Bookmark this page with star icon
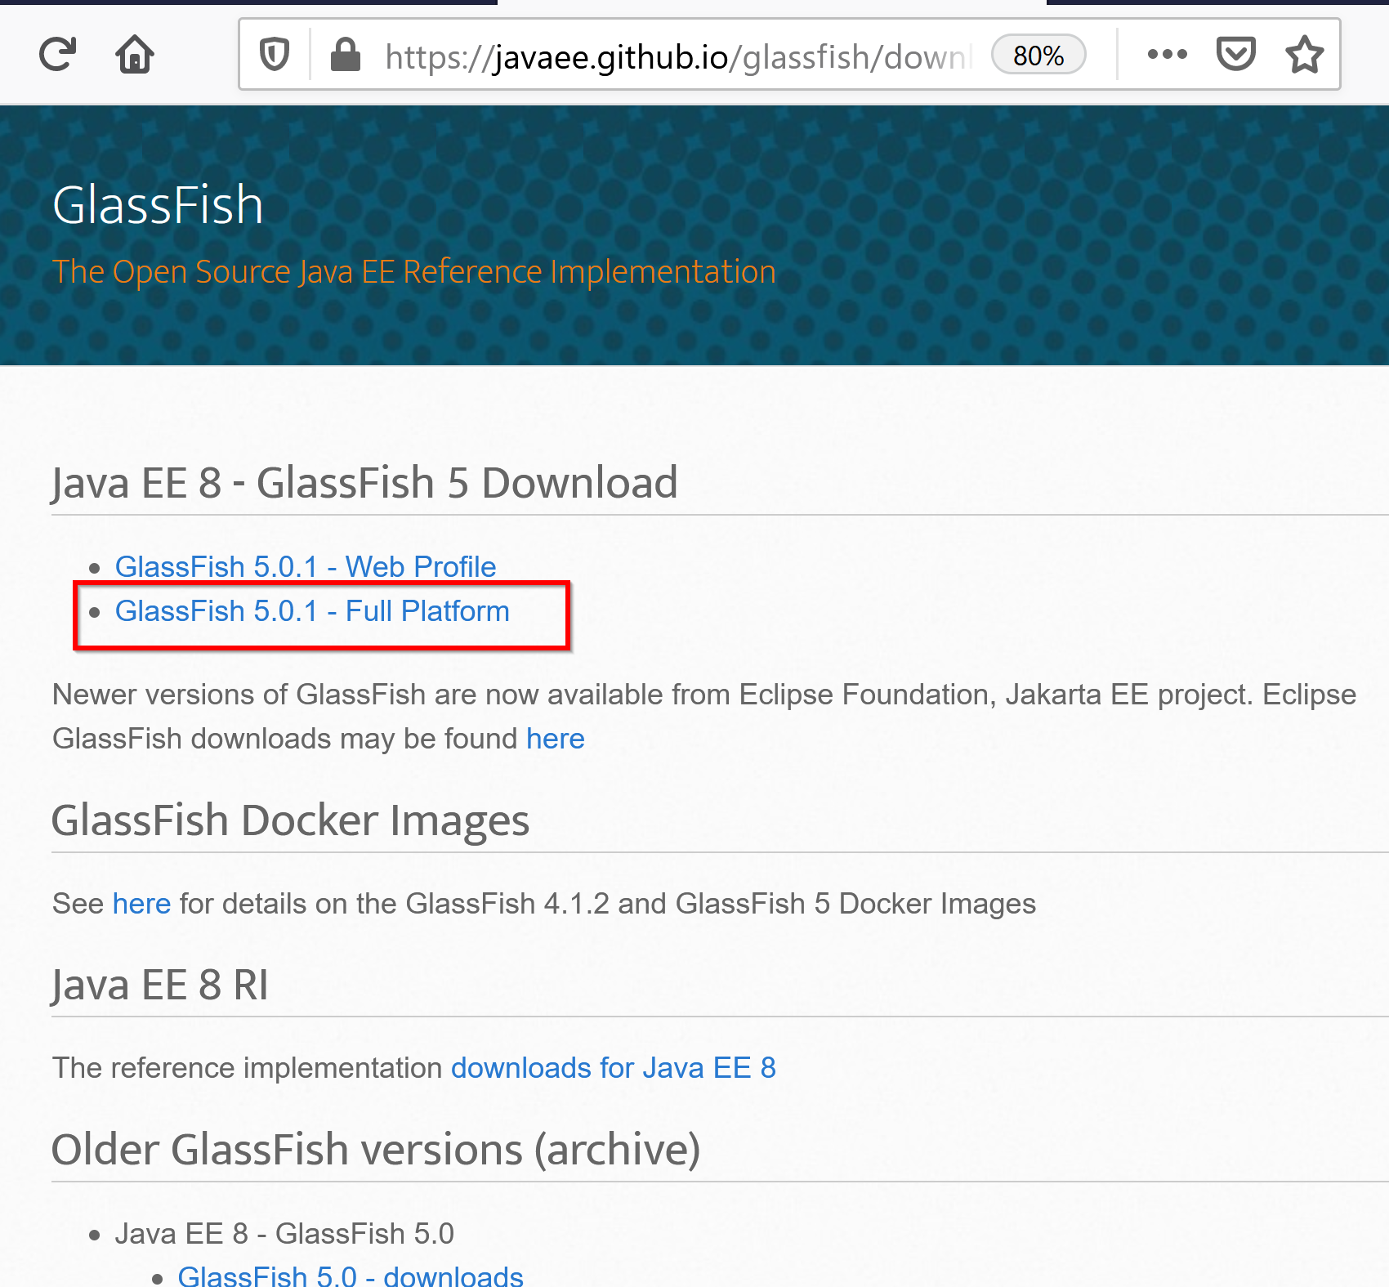Image resolution: width=1389 pixels, height=1287 pixels. pos(1304,55)
